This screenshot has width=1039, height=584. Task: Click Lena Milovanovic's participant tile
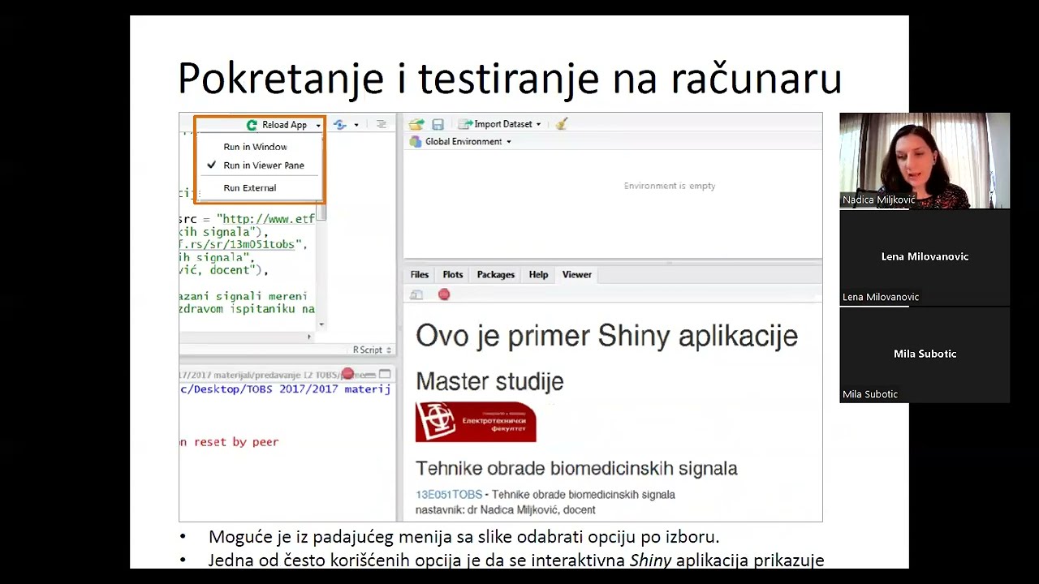(925, 257)
